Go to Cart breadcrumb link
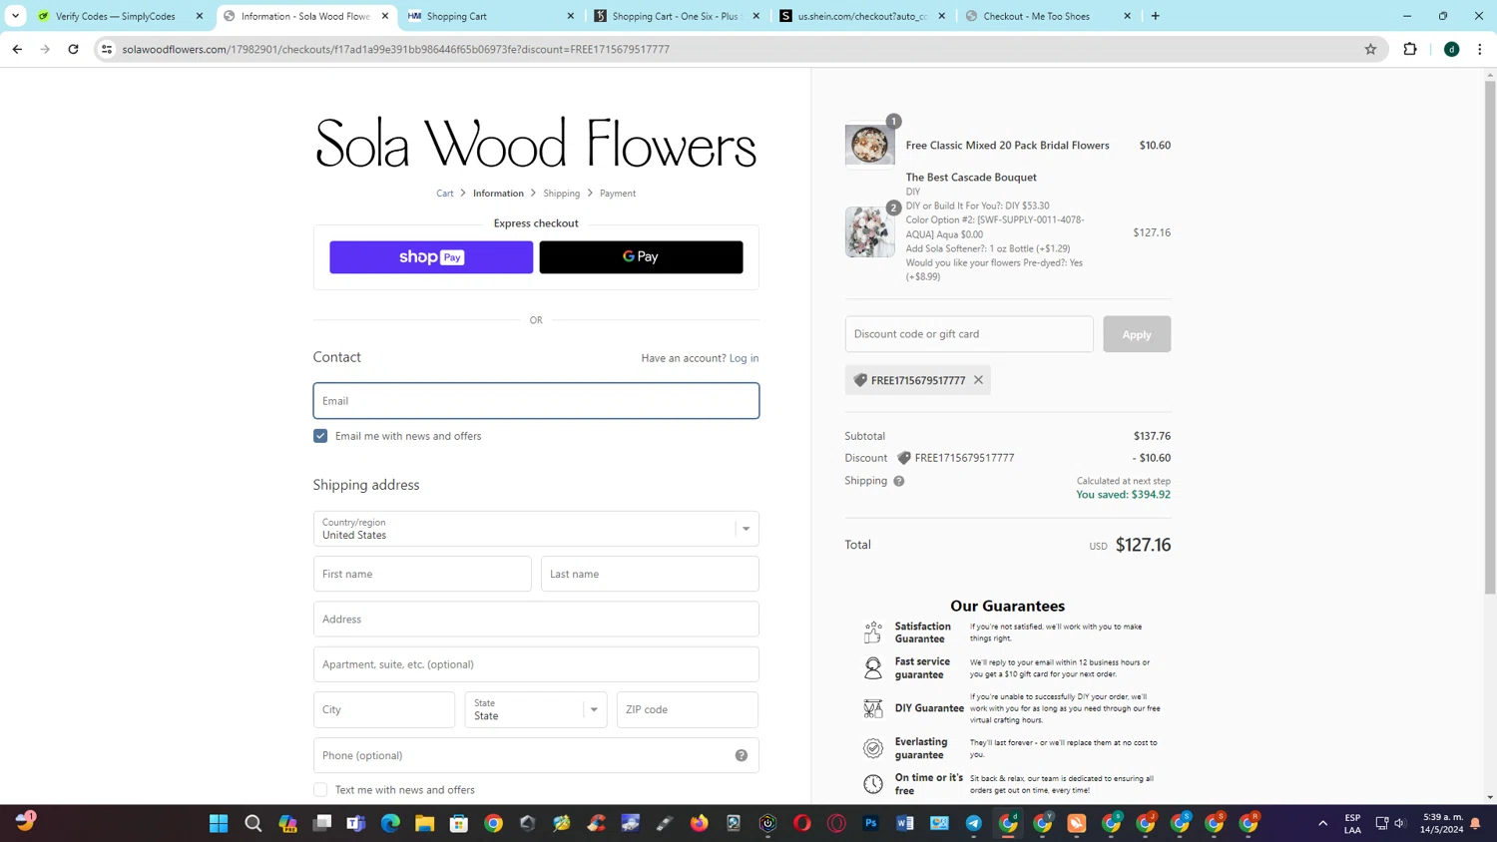Screen dimensions: 1497x842 coord(444,194)
